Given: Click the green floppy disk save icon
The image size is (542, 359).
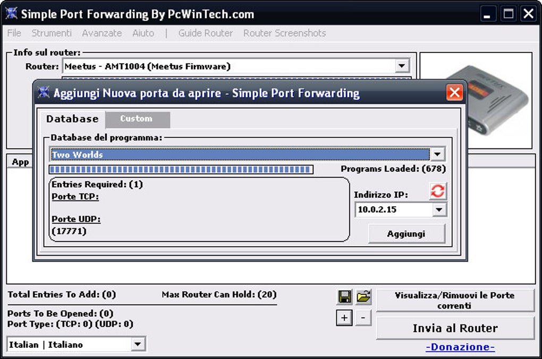Looking at the screenshot, I should coord(344,296).
